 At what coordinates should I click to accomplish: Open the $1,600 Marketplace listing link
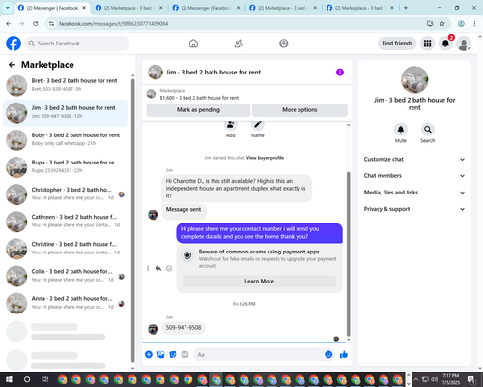199,98
